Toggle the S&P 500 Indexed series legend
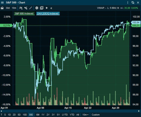 [24, 13]
